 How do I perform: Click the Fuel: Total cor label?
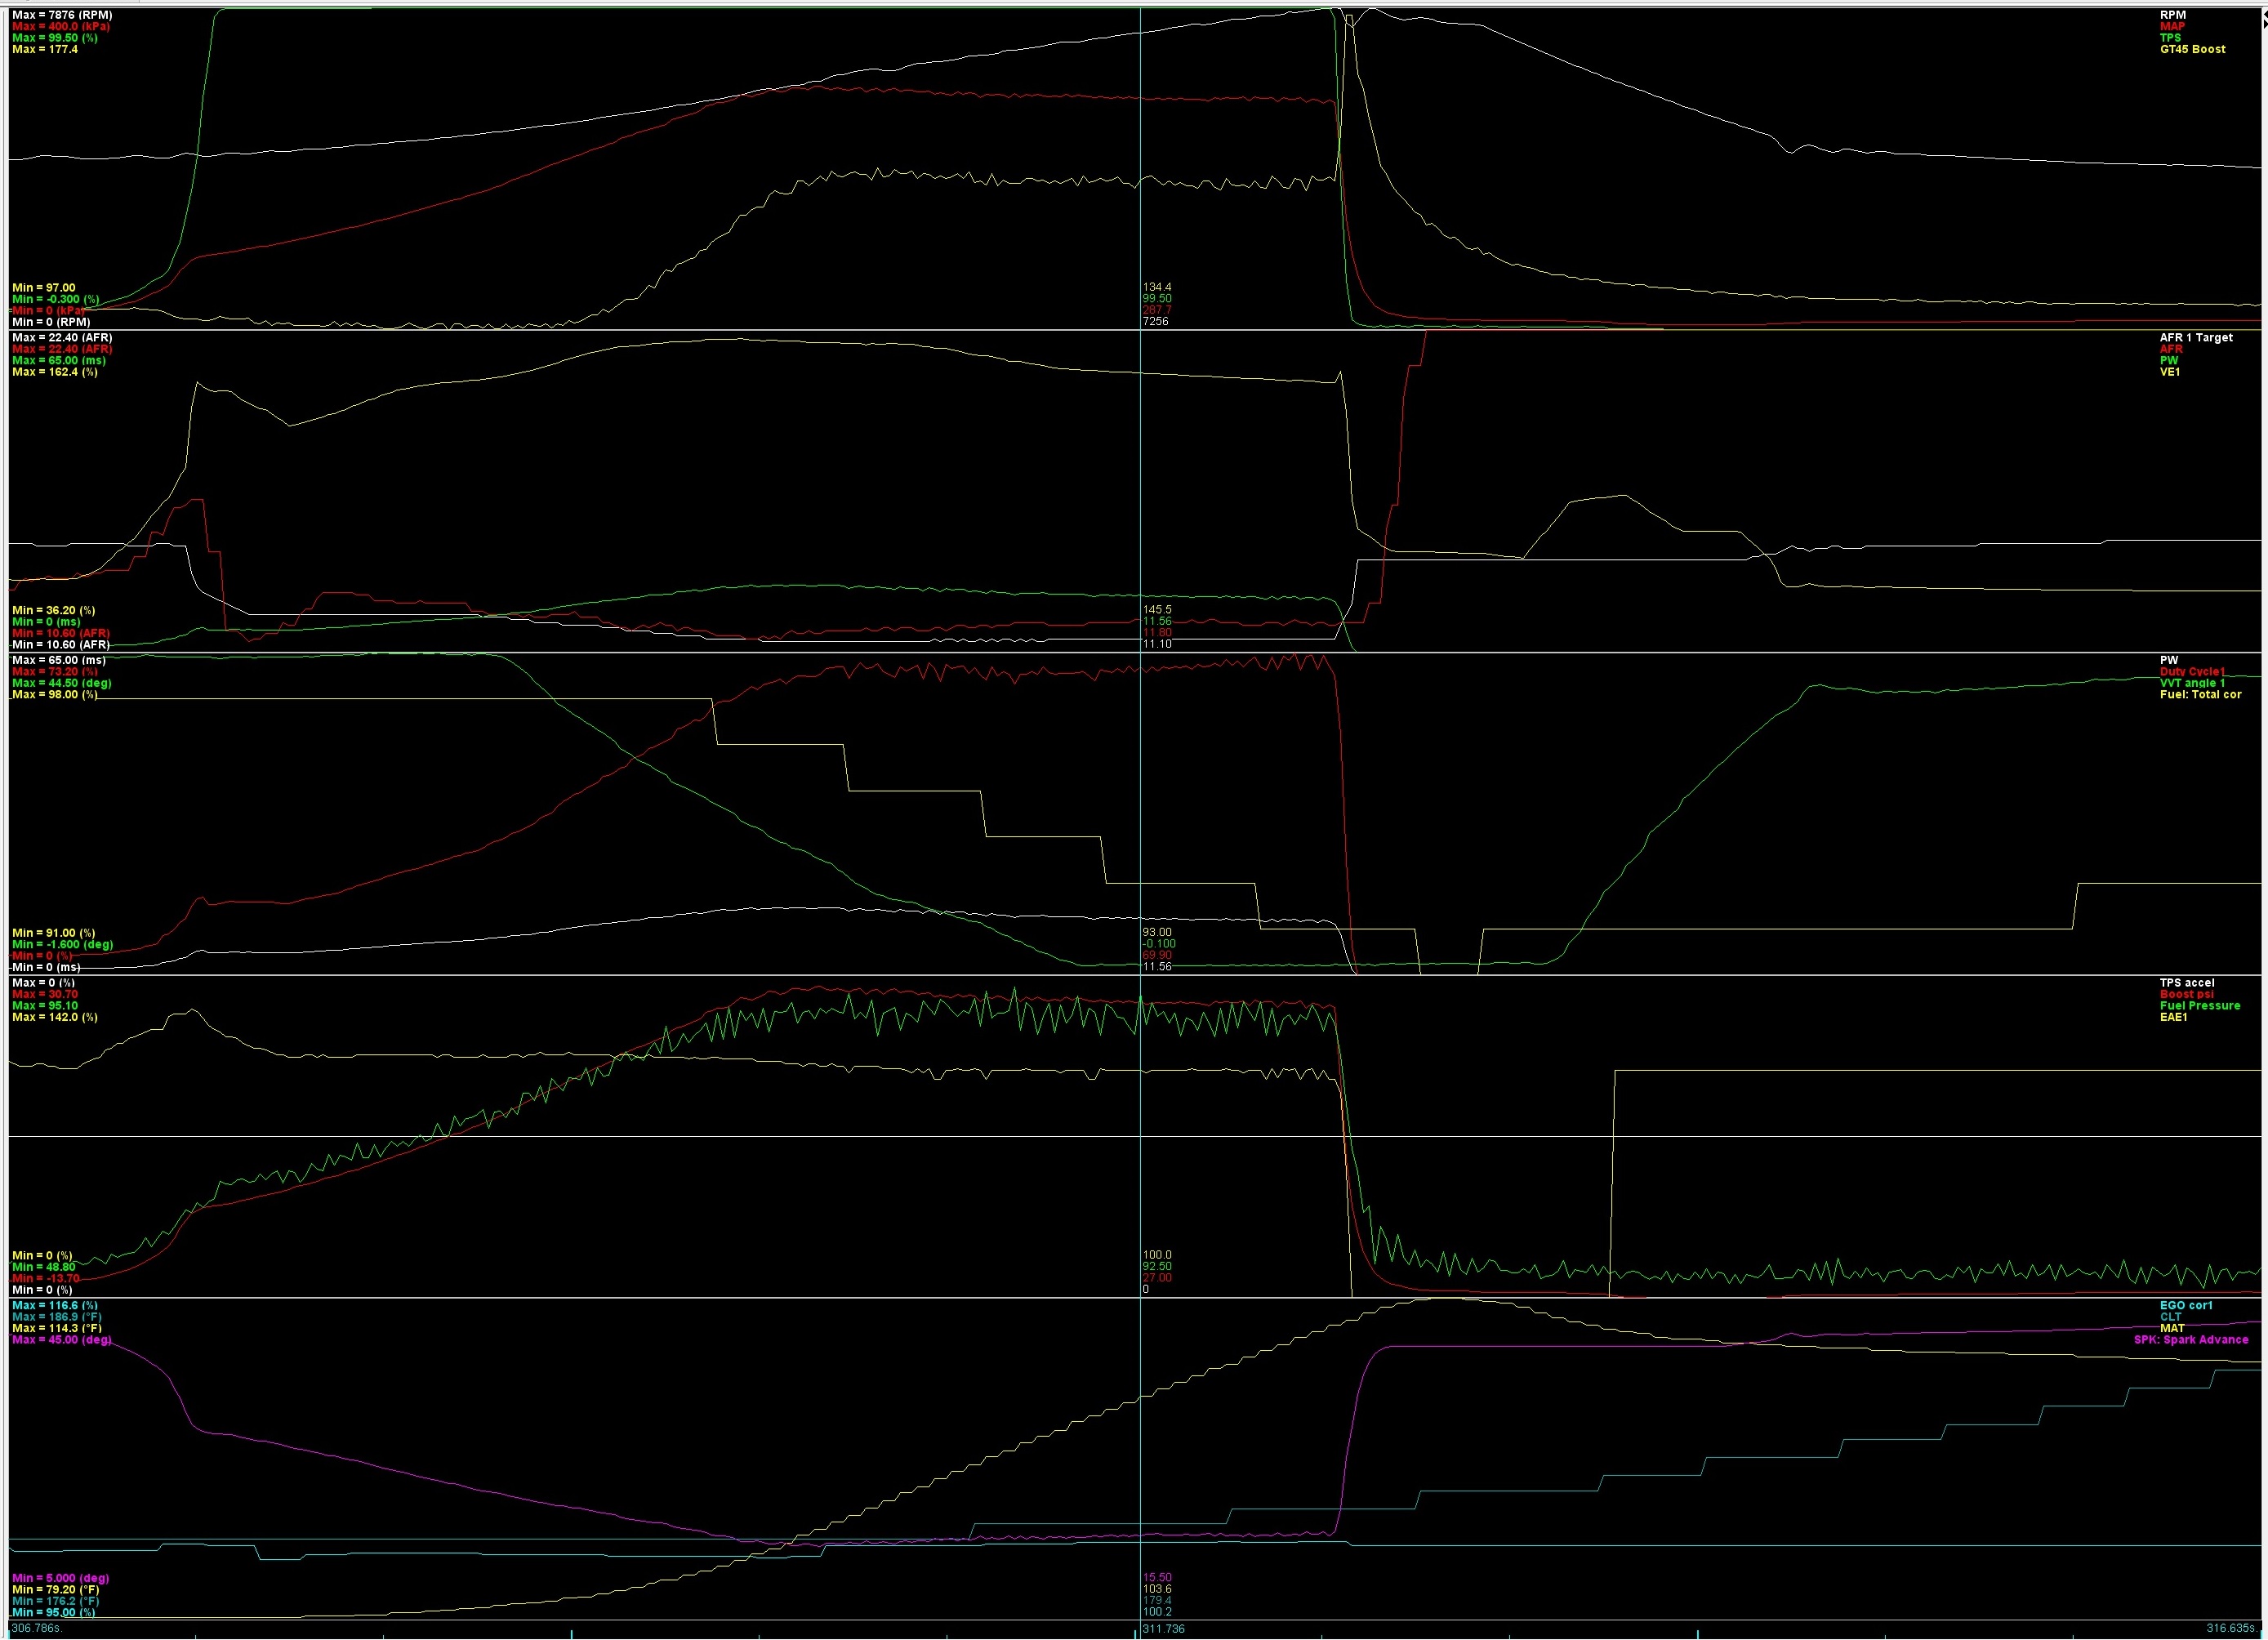coord(2200,695)
